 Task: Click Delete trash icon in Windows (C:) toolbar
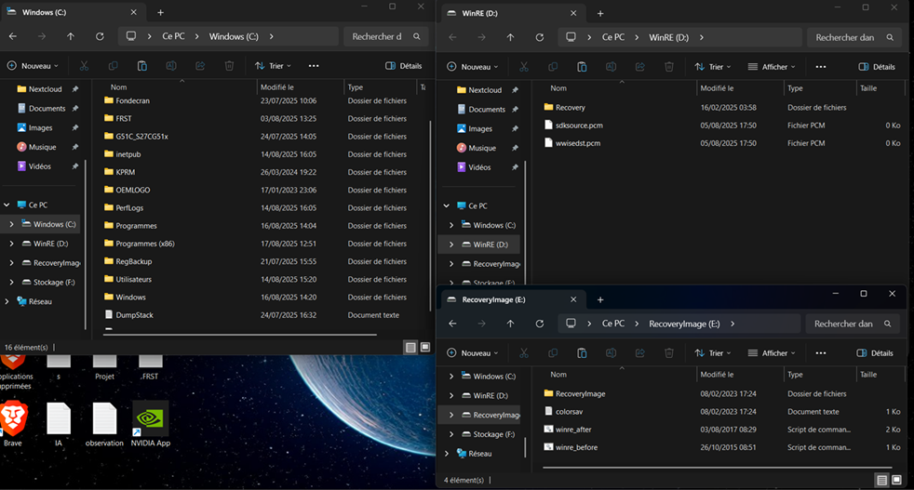click(x=229, y=66)
